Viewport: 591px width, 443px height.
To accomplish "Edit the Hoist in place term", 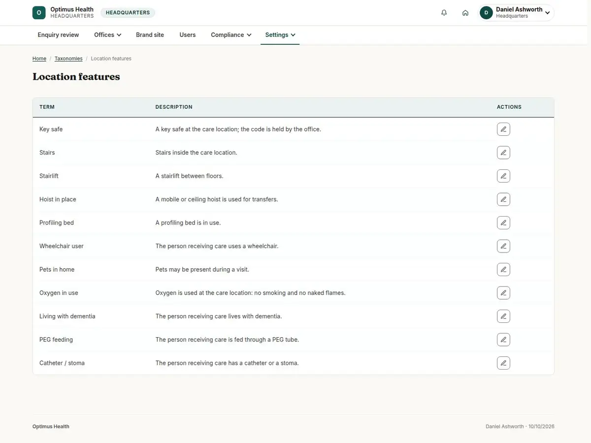I will [x=503, y=199].
